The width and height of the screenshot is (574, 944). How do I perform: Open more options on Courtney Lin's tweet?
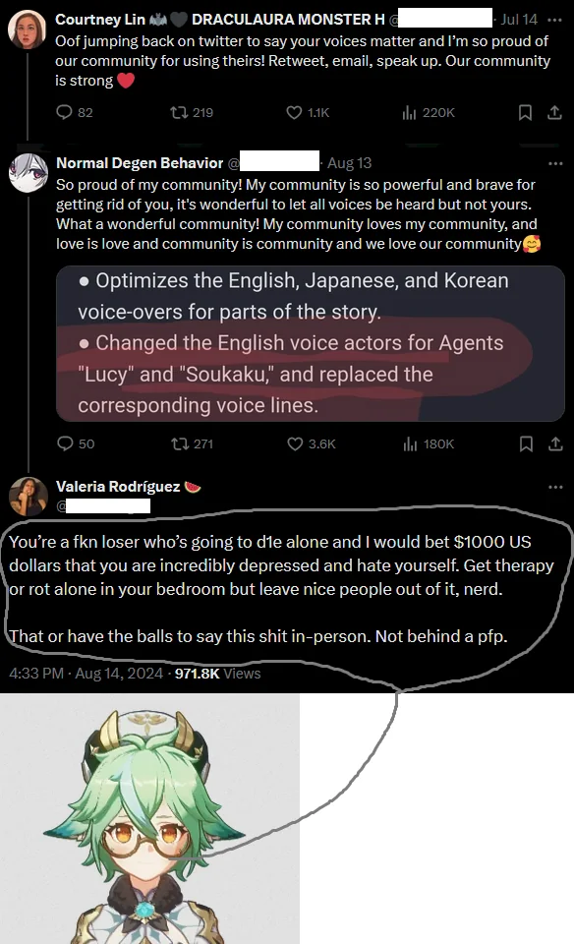coord(554,20)
